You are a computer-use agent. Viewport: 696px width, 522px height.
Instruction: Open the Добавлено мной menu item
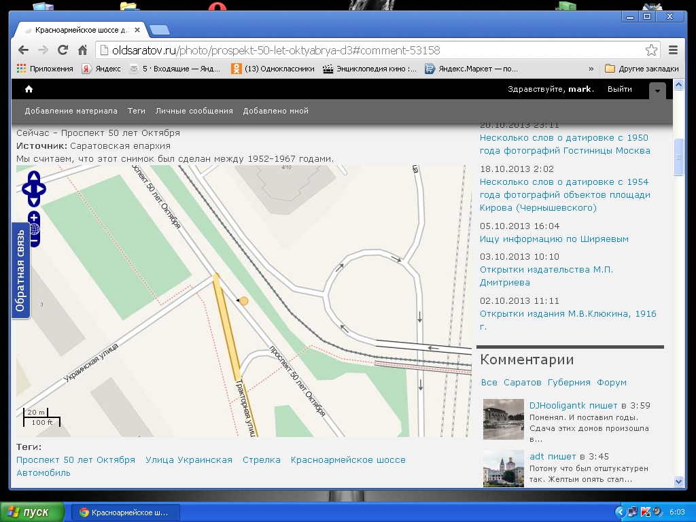(276, 111)
